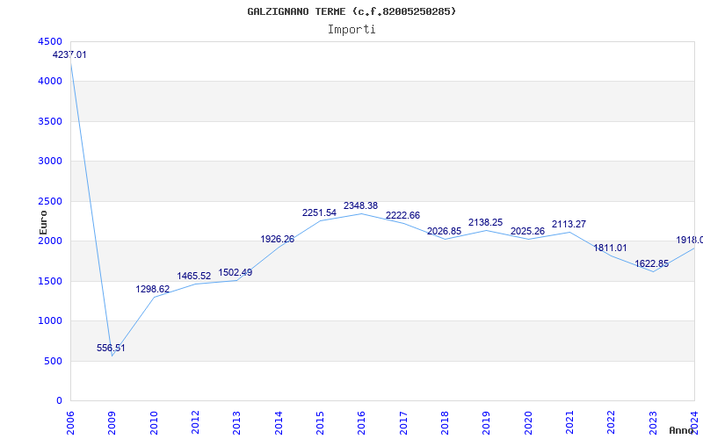Click the 1926.26 value label

pos(278,239)
